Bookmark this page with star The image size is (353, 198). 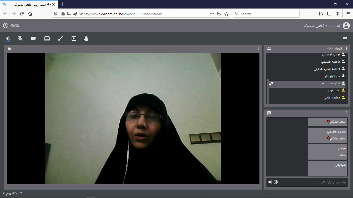click(x=226, y=14)
